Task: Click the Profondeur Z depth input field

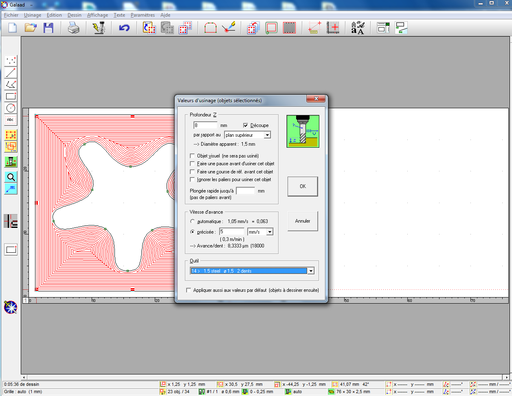Action: (x=205, y=125)
